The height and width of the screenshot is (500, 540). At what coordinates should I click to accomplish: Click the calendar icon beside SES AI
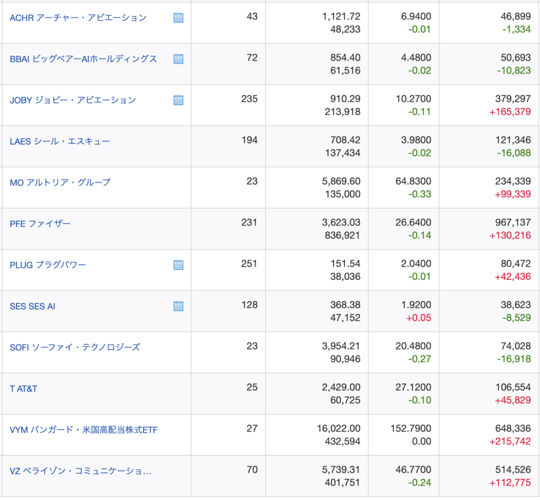point(178,306)
